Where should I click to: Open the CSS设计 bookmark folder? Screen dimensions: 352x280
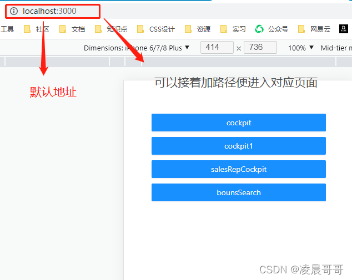pyautogui.click(x=156, y=29)
